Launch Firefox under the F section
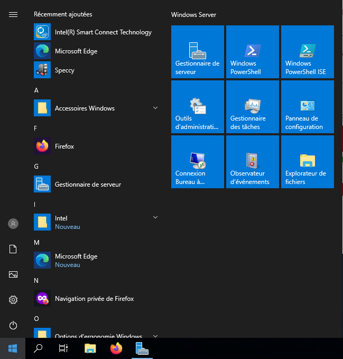 coord(96,146)
